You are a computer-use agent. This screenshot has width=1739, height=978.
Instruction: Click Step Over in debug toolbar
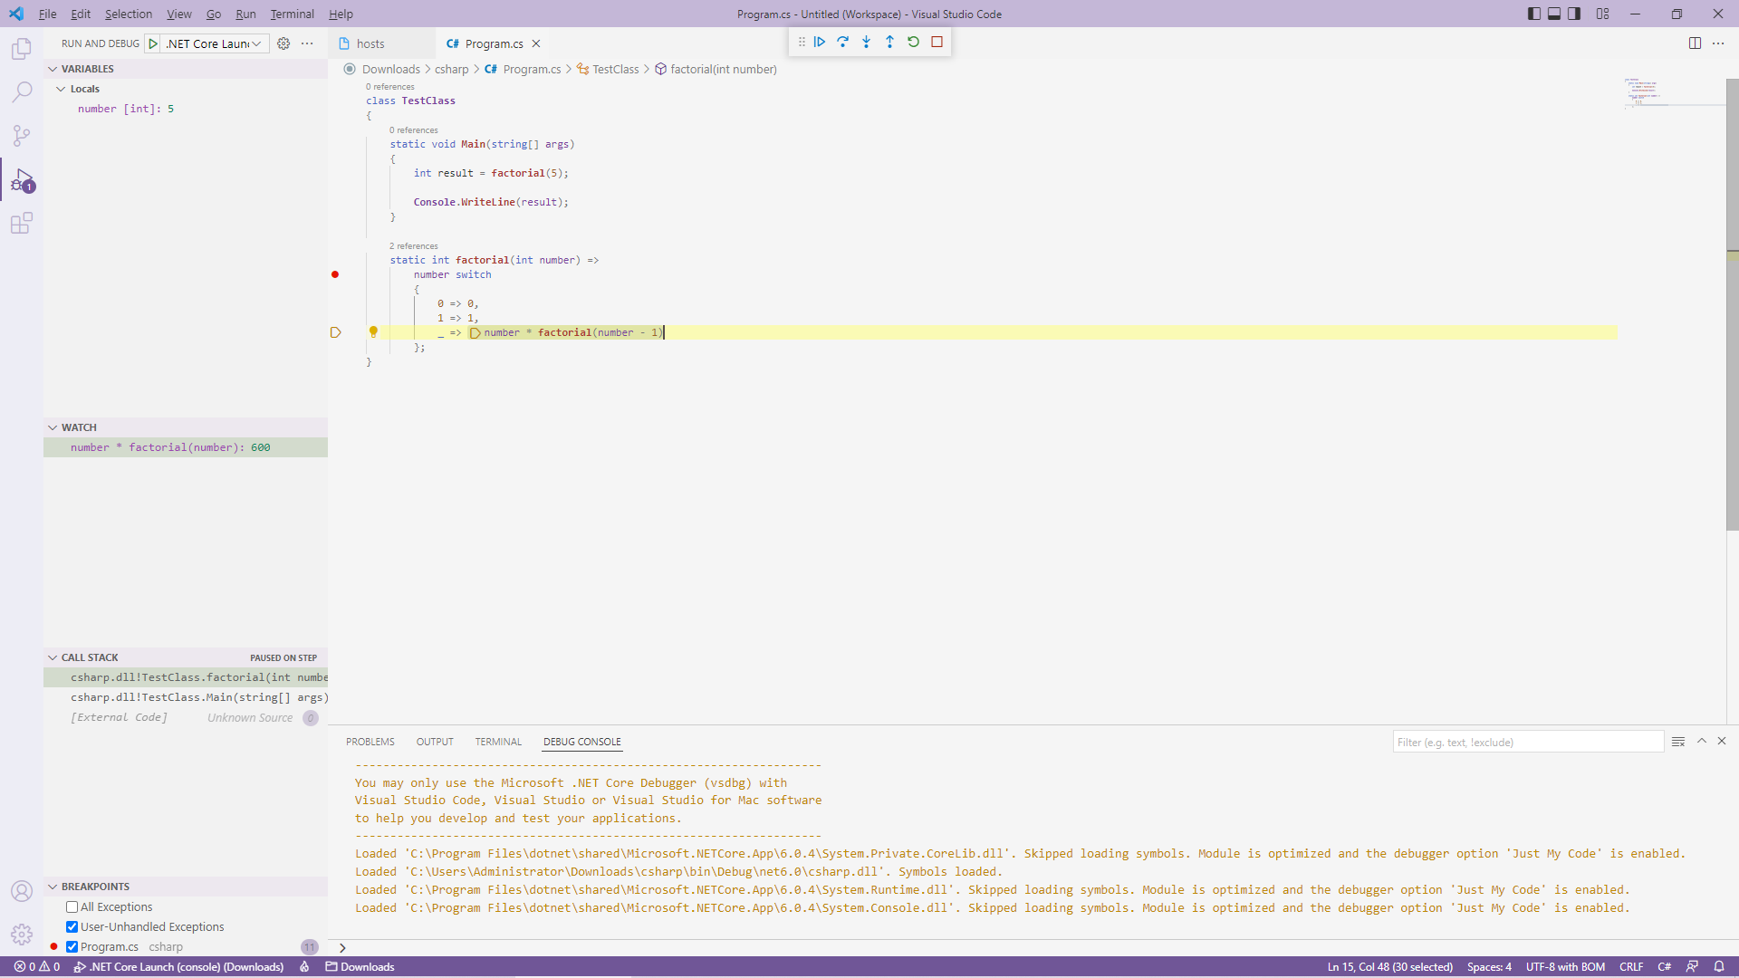tap(842, 42)
